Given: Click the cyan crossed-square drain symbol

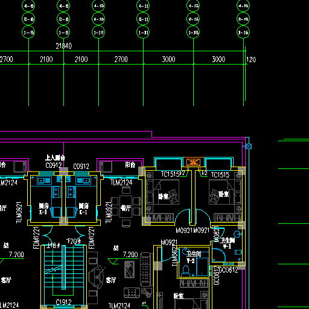Looking at the screenshot, I should 249,146.
